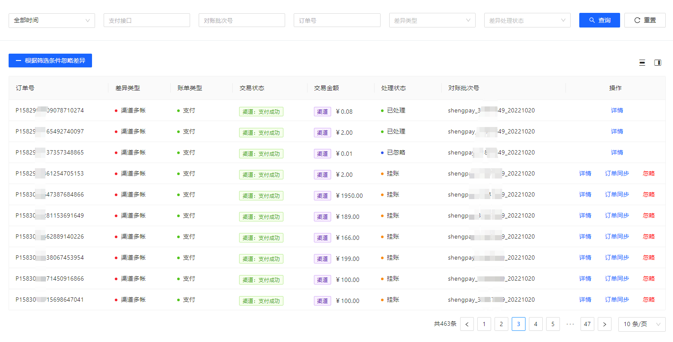The width and height of the screenshot is (673, 342).
Task: Expand the 差异类型 filter dropdown
Action: click(432, 20)
